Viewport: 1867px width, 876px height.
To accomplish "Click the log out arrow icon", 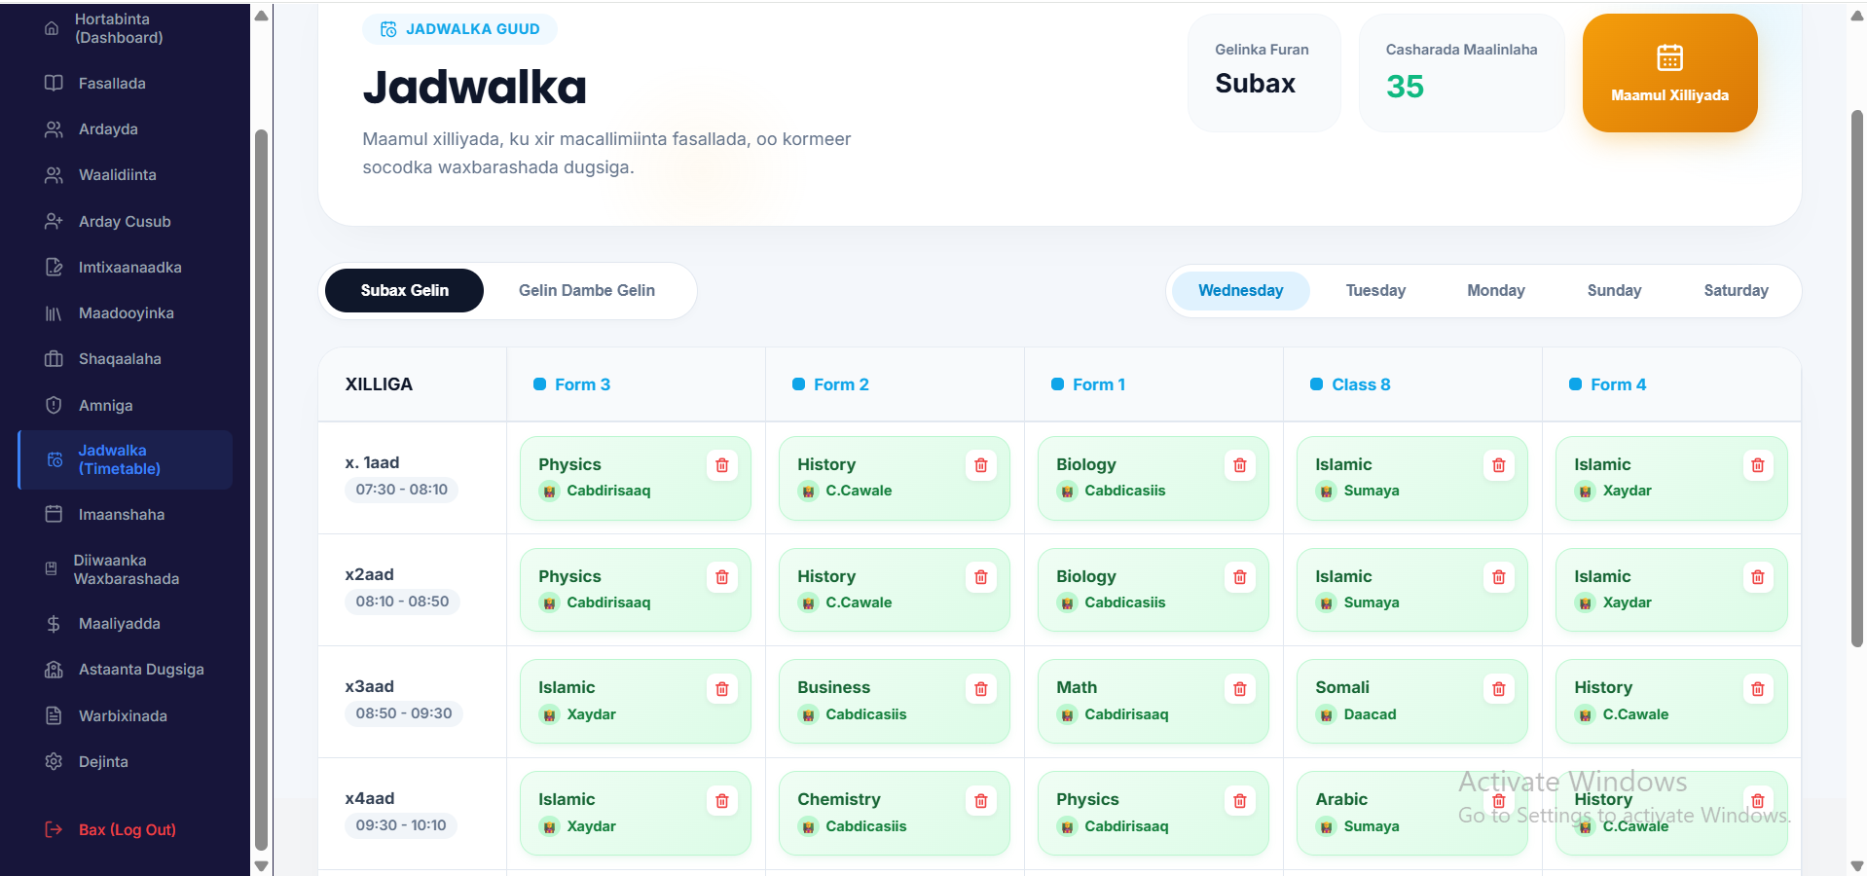I will click(54, 829).
